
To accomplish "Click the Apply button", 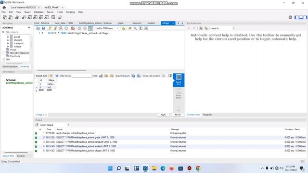I will pos(163,115).
